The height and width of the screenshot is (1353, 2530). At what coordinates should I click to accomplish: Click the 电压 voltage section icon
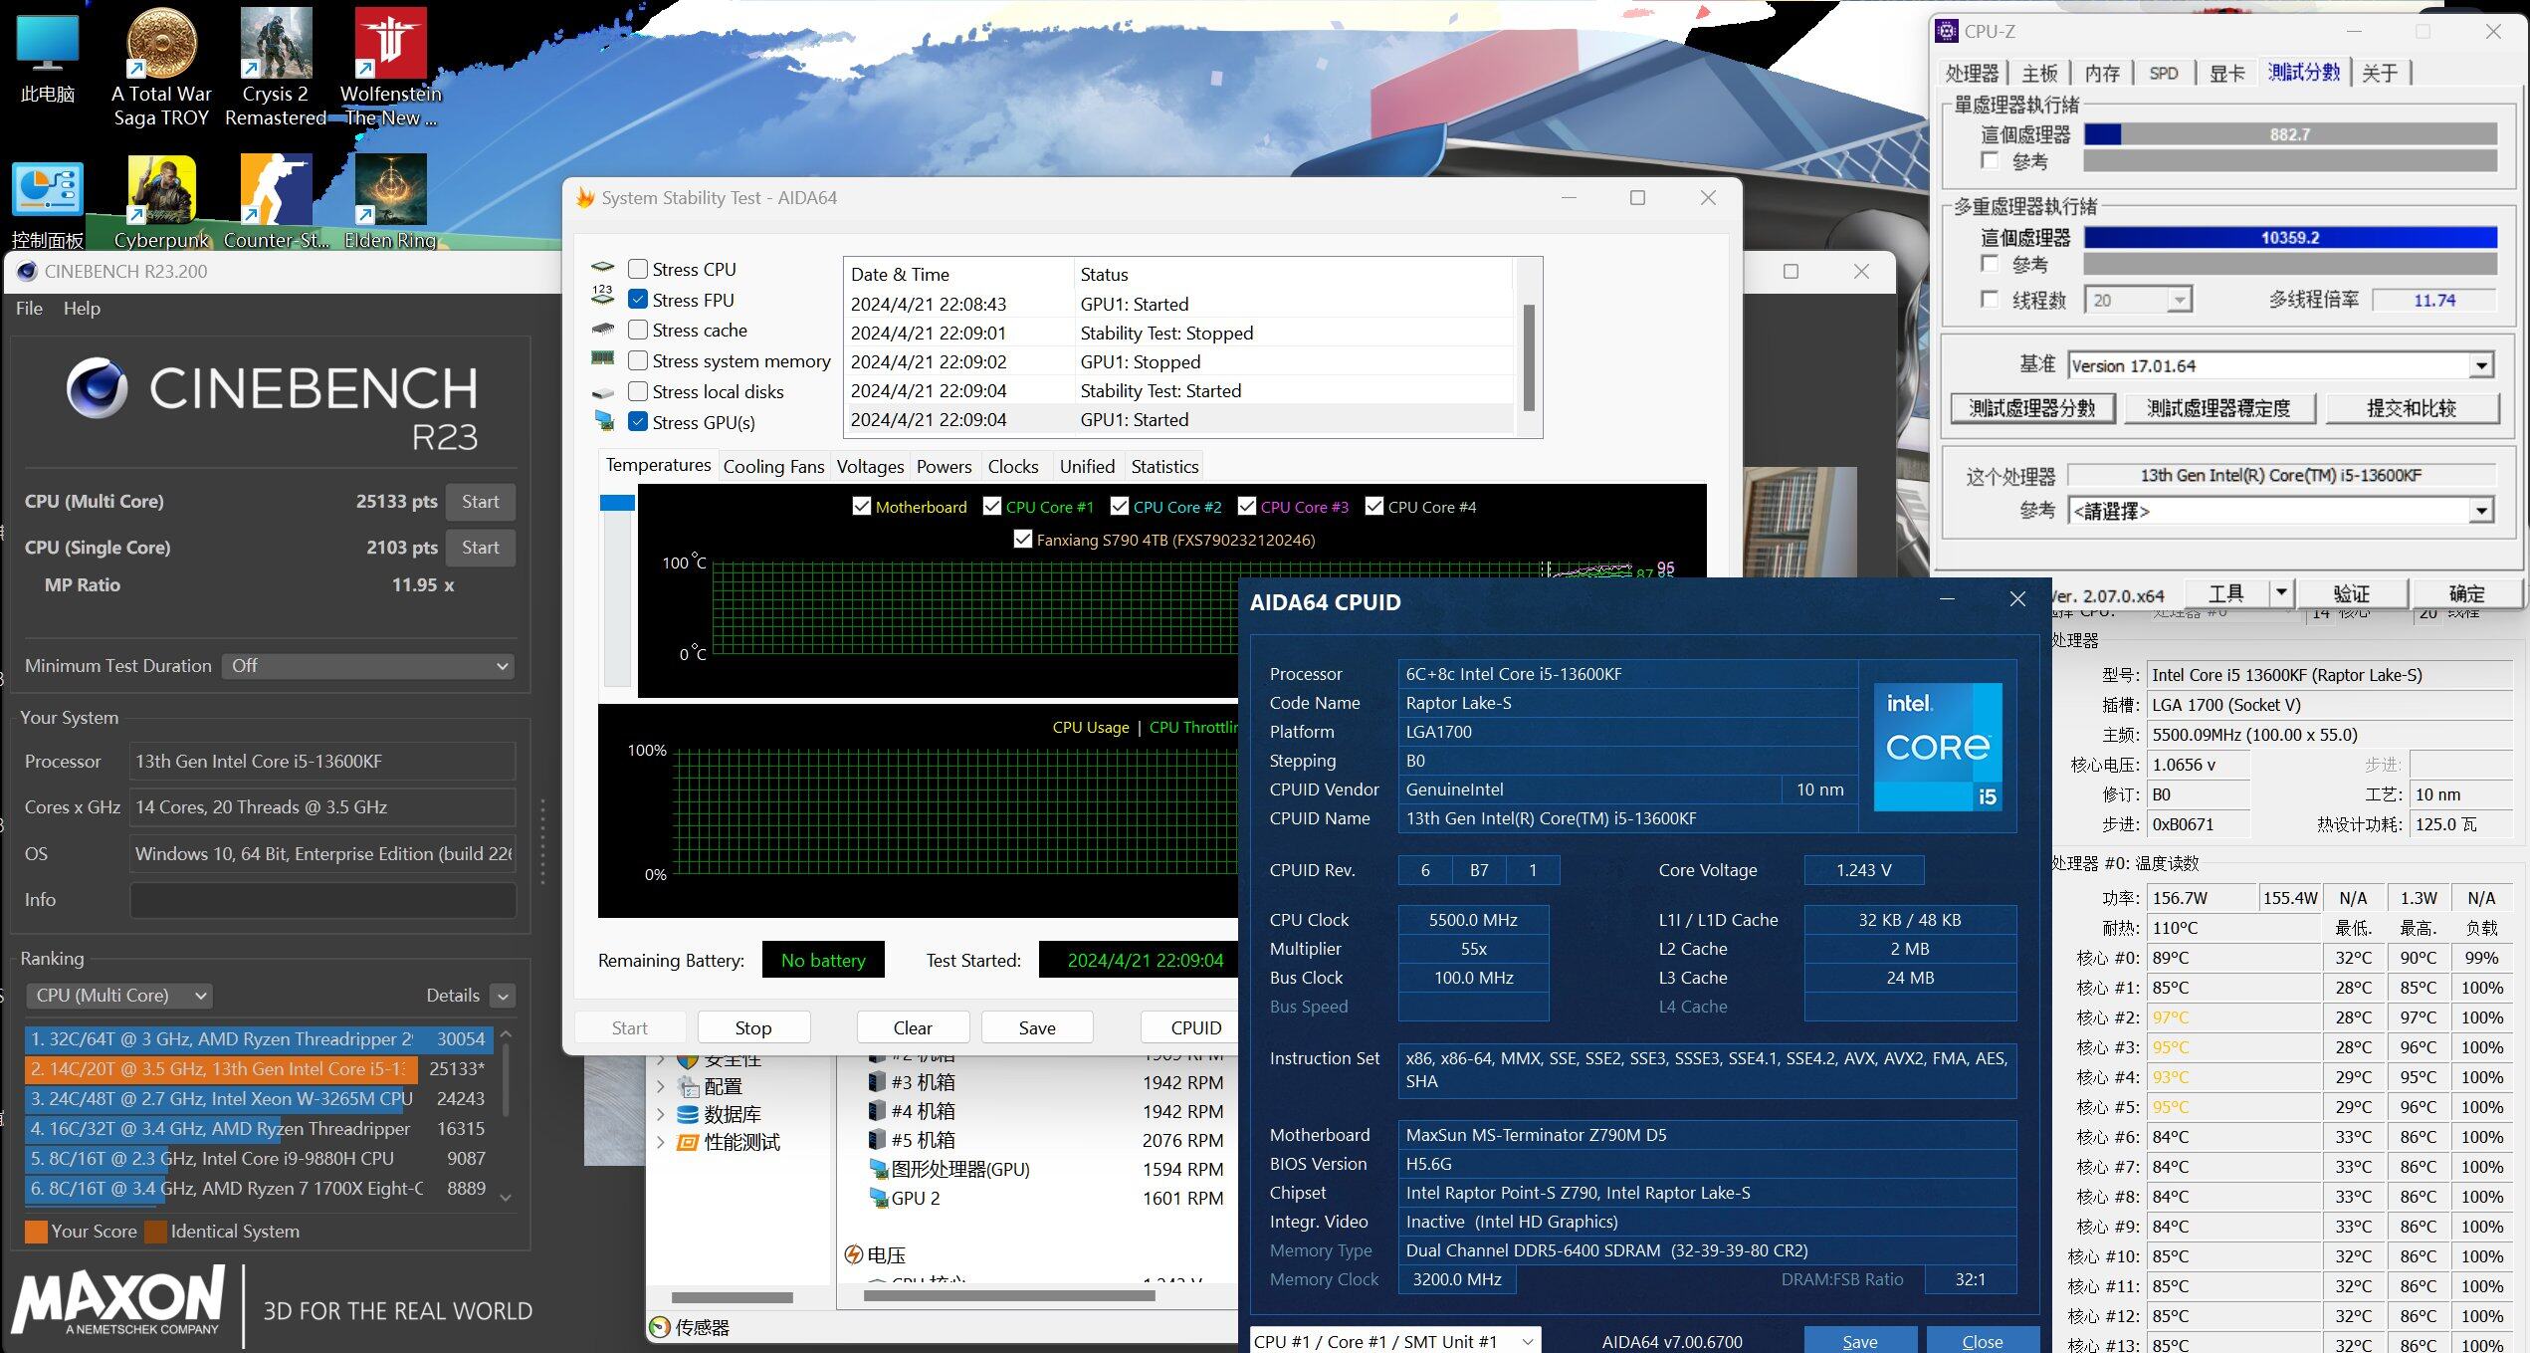click(x=853, y=1254)
